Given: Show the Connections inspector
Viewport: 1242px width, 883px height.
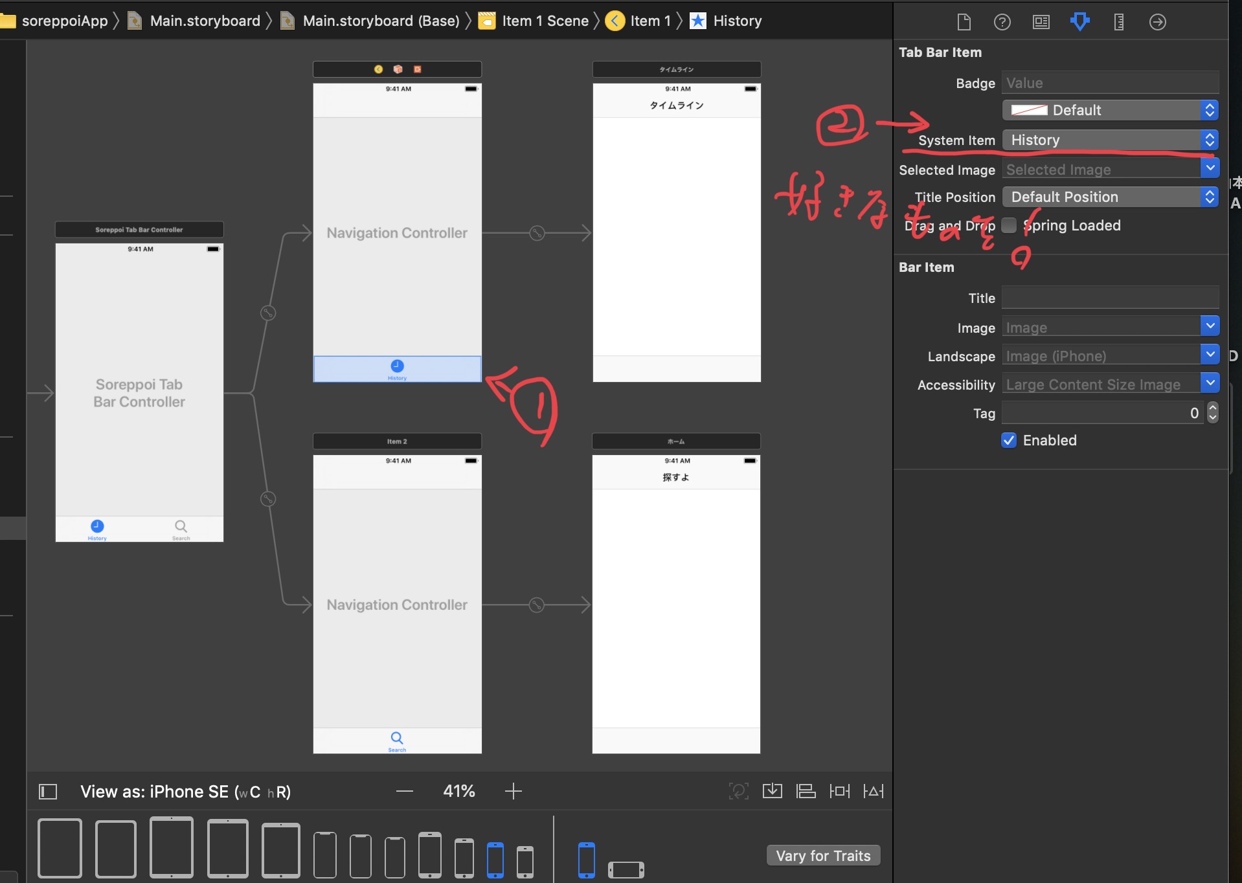Looking at the screenshot, I should (1157, 22).
